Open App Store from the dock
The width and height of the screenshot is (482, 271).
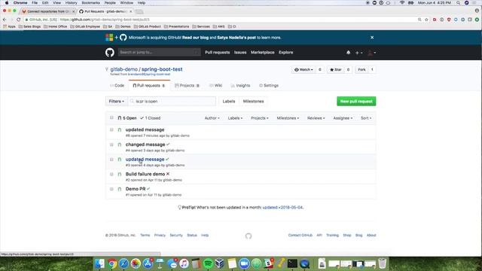(148, 263)
